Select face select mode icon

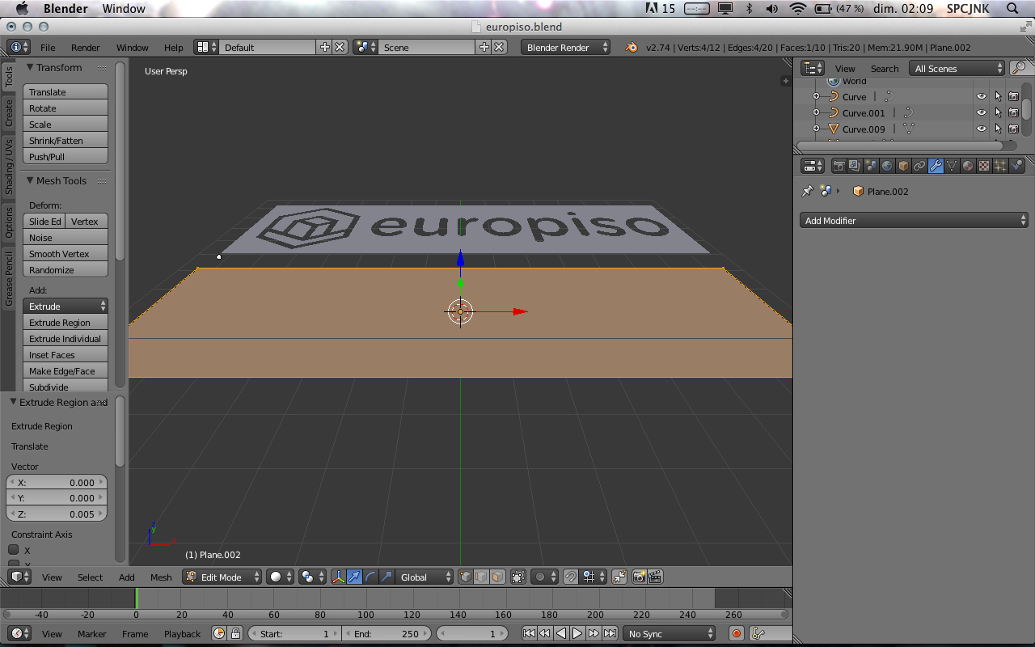click(497, 577)
